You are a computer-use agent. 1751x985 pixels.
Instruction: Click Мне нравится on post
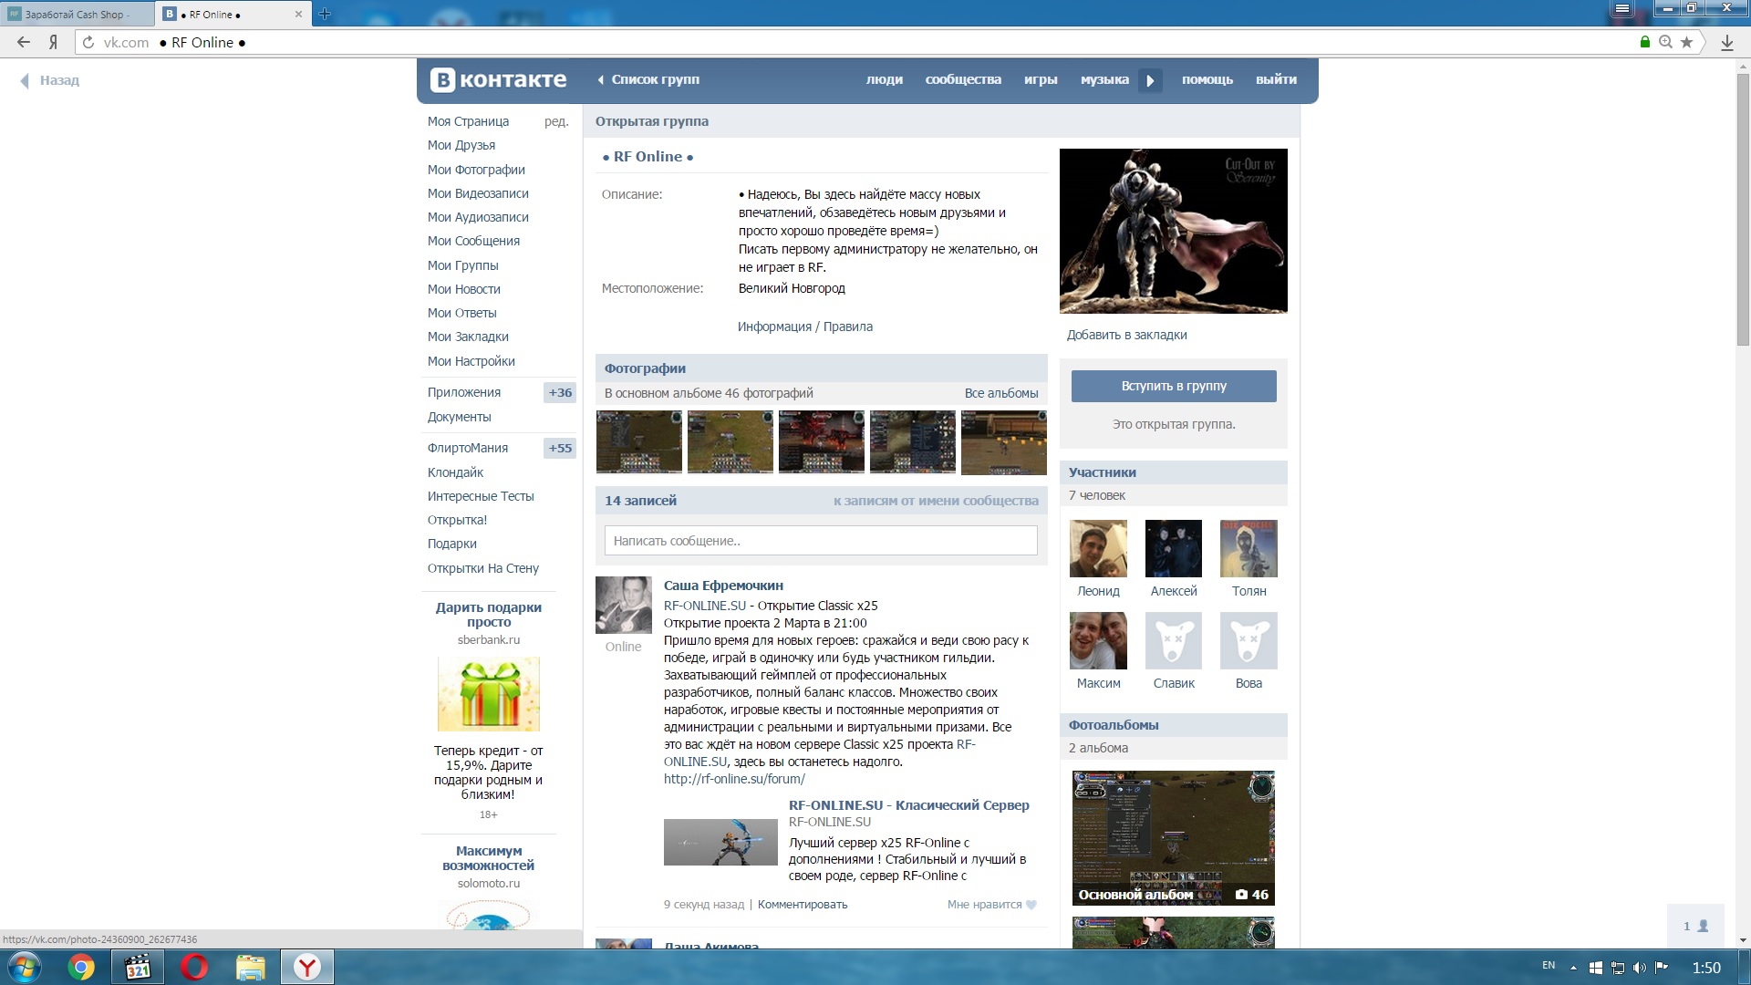click(x=985, y=905)
